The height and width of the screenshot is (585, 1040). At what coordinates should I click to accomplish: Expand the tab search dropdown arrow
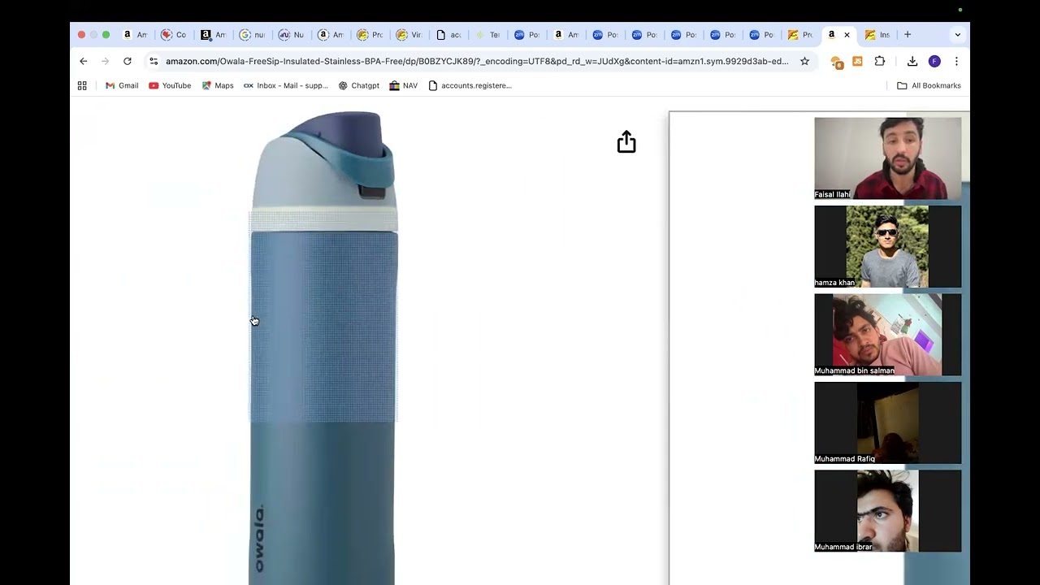click(x=957, y=35)
